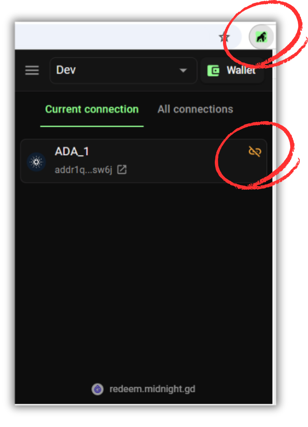Click the Midnight site favicon at bottom
308x427 pixels.
pyautogui.click(x=97, y=389)
